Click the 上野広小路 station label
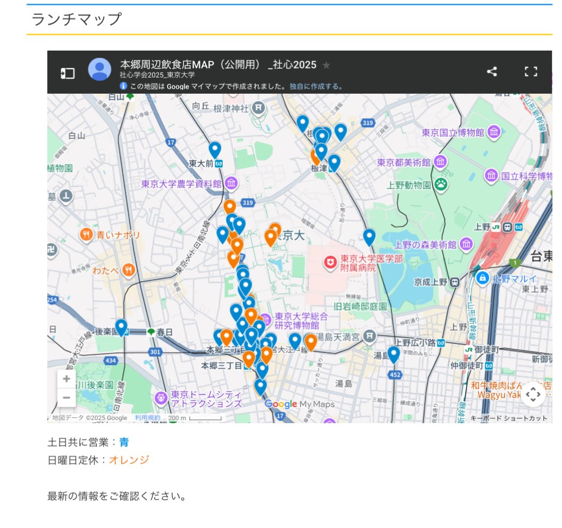The width and height of the screenshot is (562, 528). point(415,343)
